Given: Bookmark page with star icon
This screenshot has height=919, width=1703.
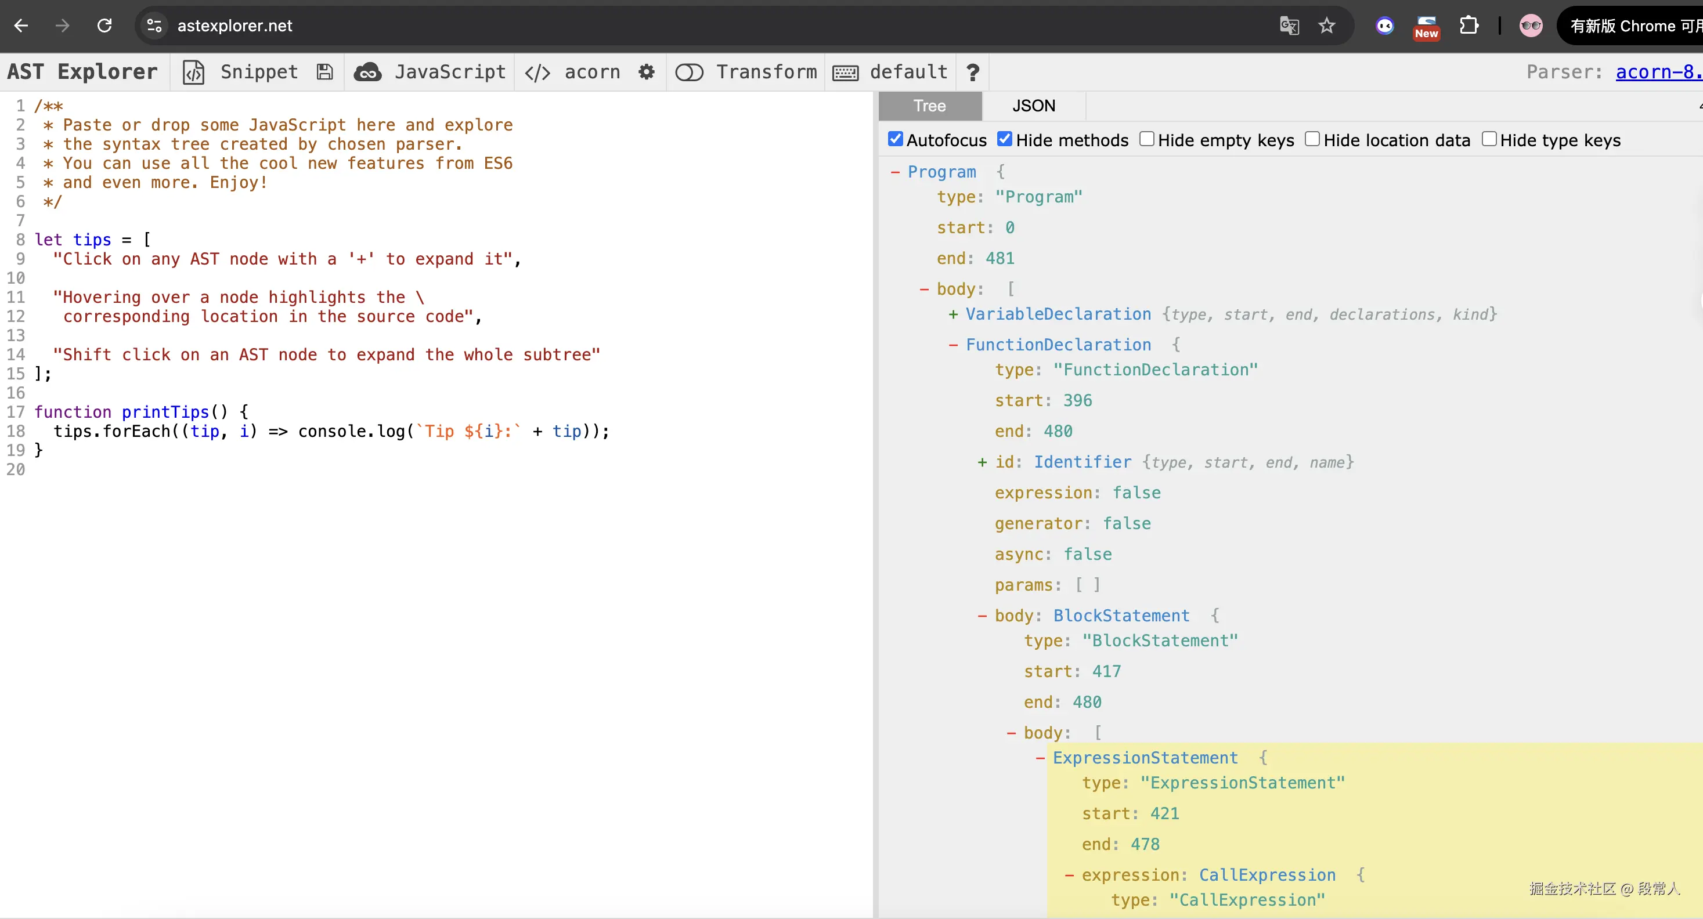Looking at the screenshot, I should click(x=1327, y=26).
